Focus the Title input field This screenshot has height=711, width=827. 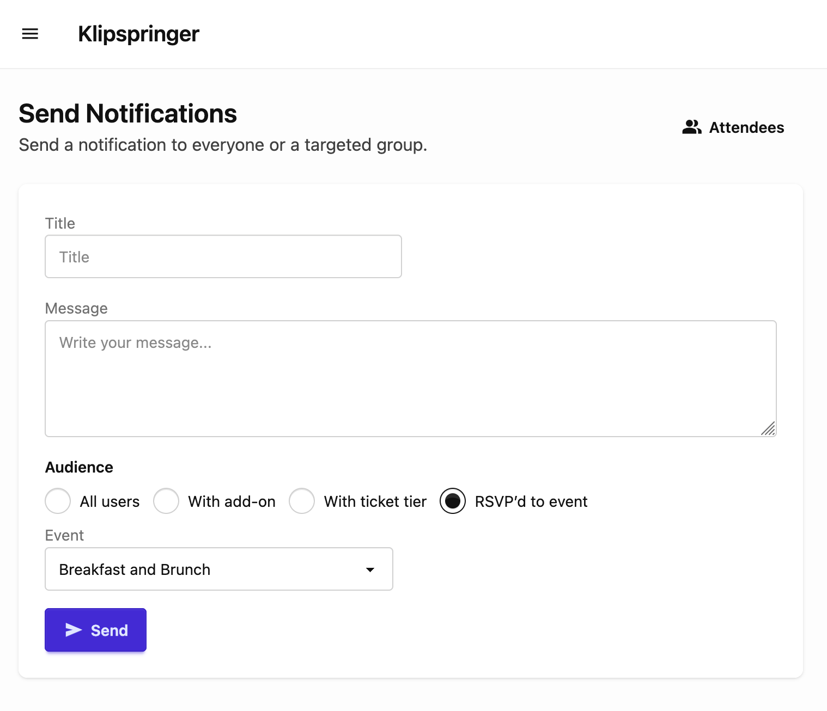(223, 256)
